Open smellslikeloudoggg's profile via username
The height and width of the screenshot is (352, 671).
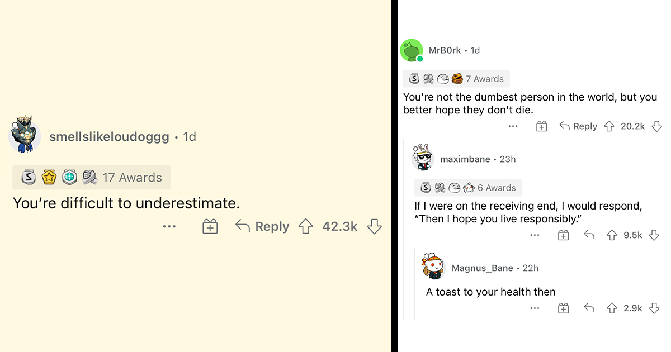pos(109,137)
